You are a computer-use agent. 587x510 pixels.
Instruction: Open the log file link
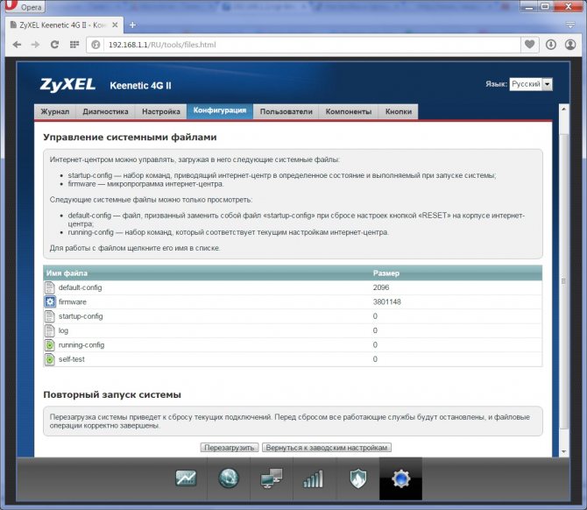[x=63, y=330]
